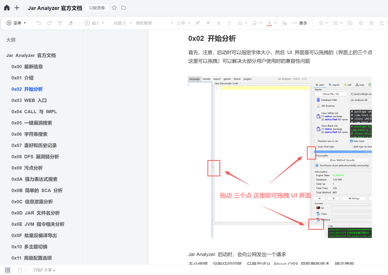Expand highlight color options arrow

coord(261,23)
